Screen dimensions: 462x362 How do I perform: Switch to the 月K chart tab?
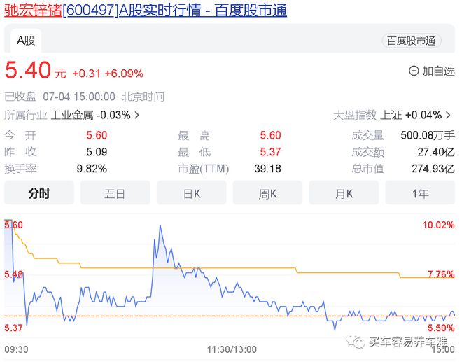(344, 193)
